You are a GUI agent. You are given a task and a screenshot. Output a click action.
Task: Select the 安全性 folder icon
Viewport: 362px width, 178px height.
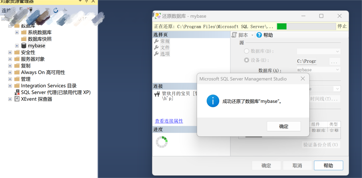pyautogui.click(x=17, y=52)
